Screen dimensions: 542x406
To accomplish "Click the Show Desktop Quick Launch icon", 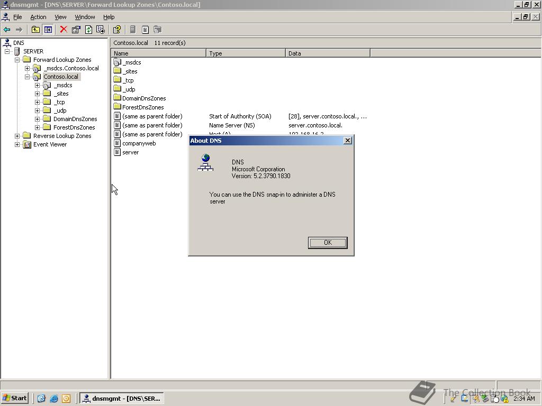I will pos(41,399).
